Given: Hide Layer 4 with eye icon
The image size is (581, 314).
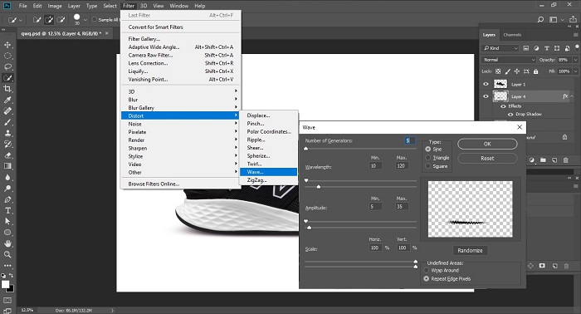Looking at the screenshot, I should pyautogui.click(x=486, y=96).
